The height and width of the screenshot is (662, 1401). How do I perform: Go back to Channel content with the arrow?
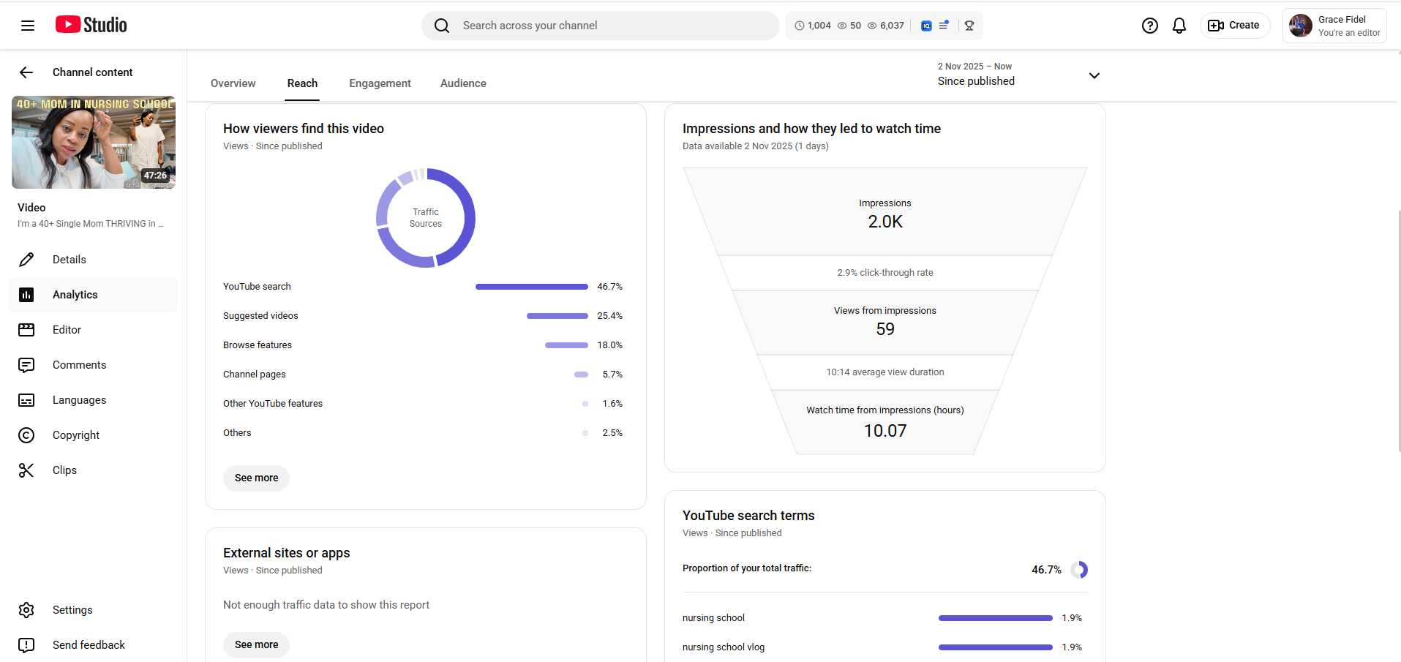tap(26, 72)
